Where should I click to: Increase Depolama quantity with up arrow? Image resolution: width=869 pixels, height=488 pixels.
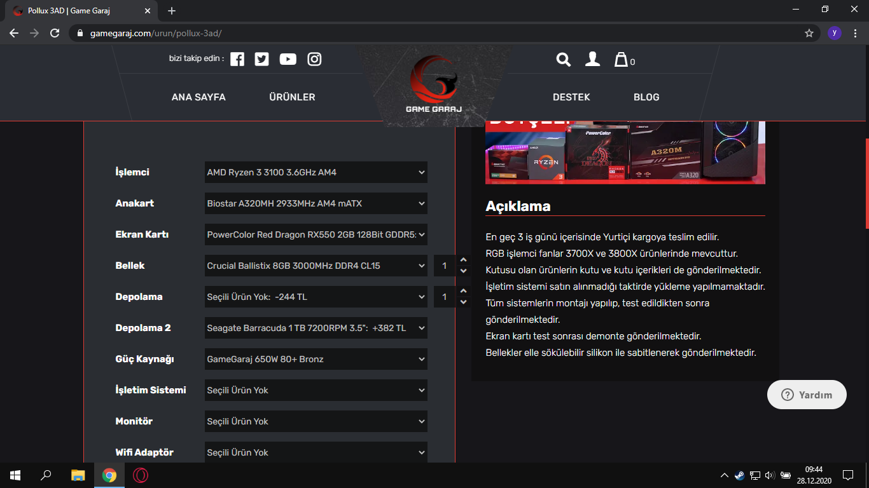click(x=462, y=292)
